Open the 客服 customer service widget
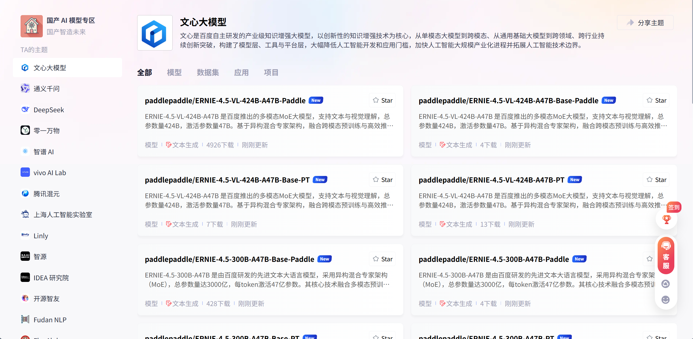The image size is (693, 339). [x=666, y=256]
